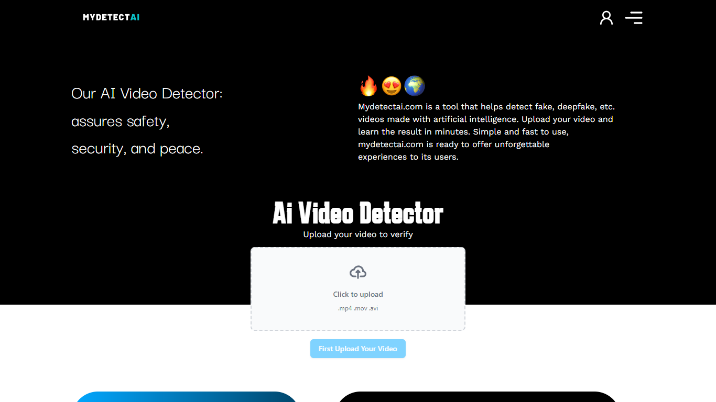Click the Mydetectai.com description paragraph
The width and height of the screenshot is (716, 402).
click(x=486, y=132)
